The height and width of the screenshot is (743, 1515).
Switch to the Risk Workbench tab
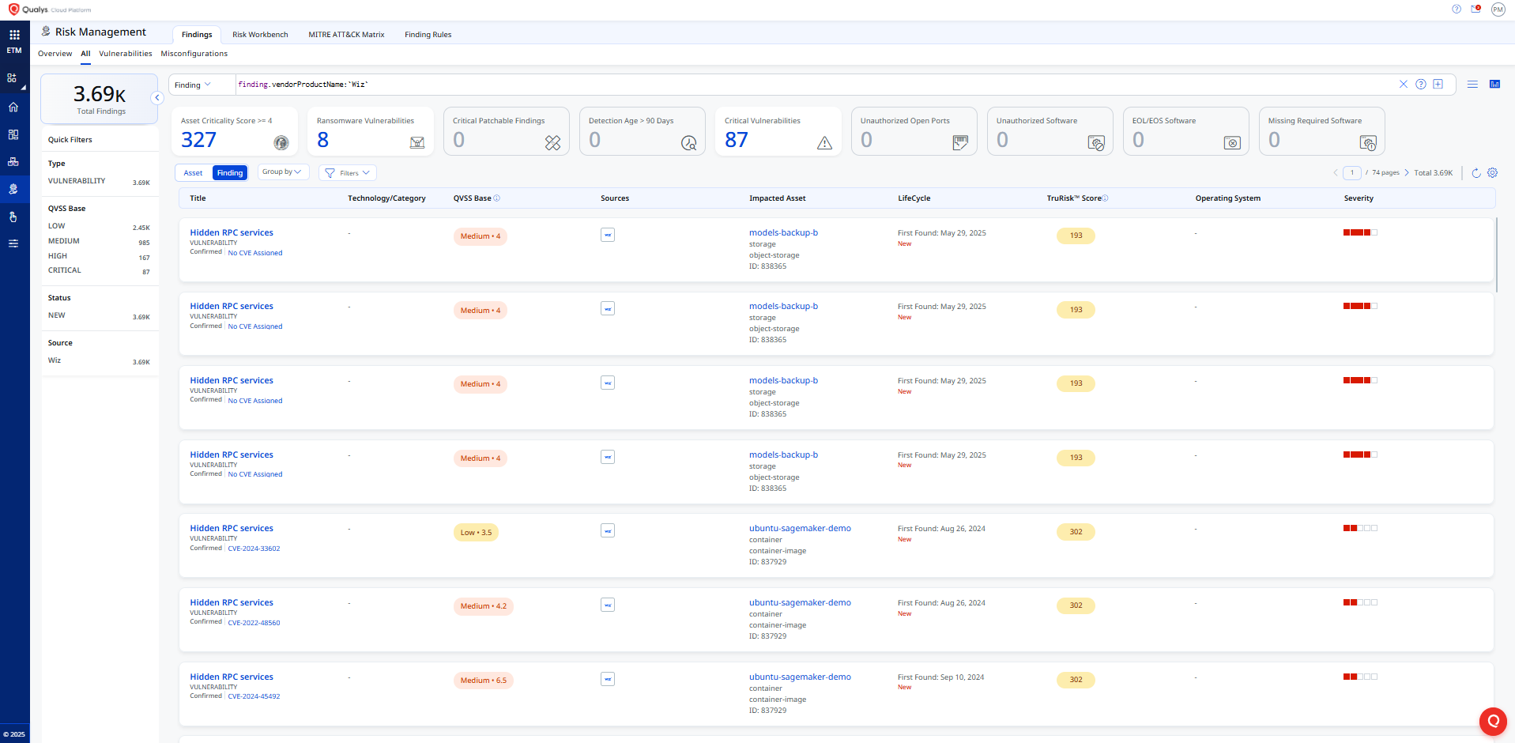[x=260, y=35]
